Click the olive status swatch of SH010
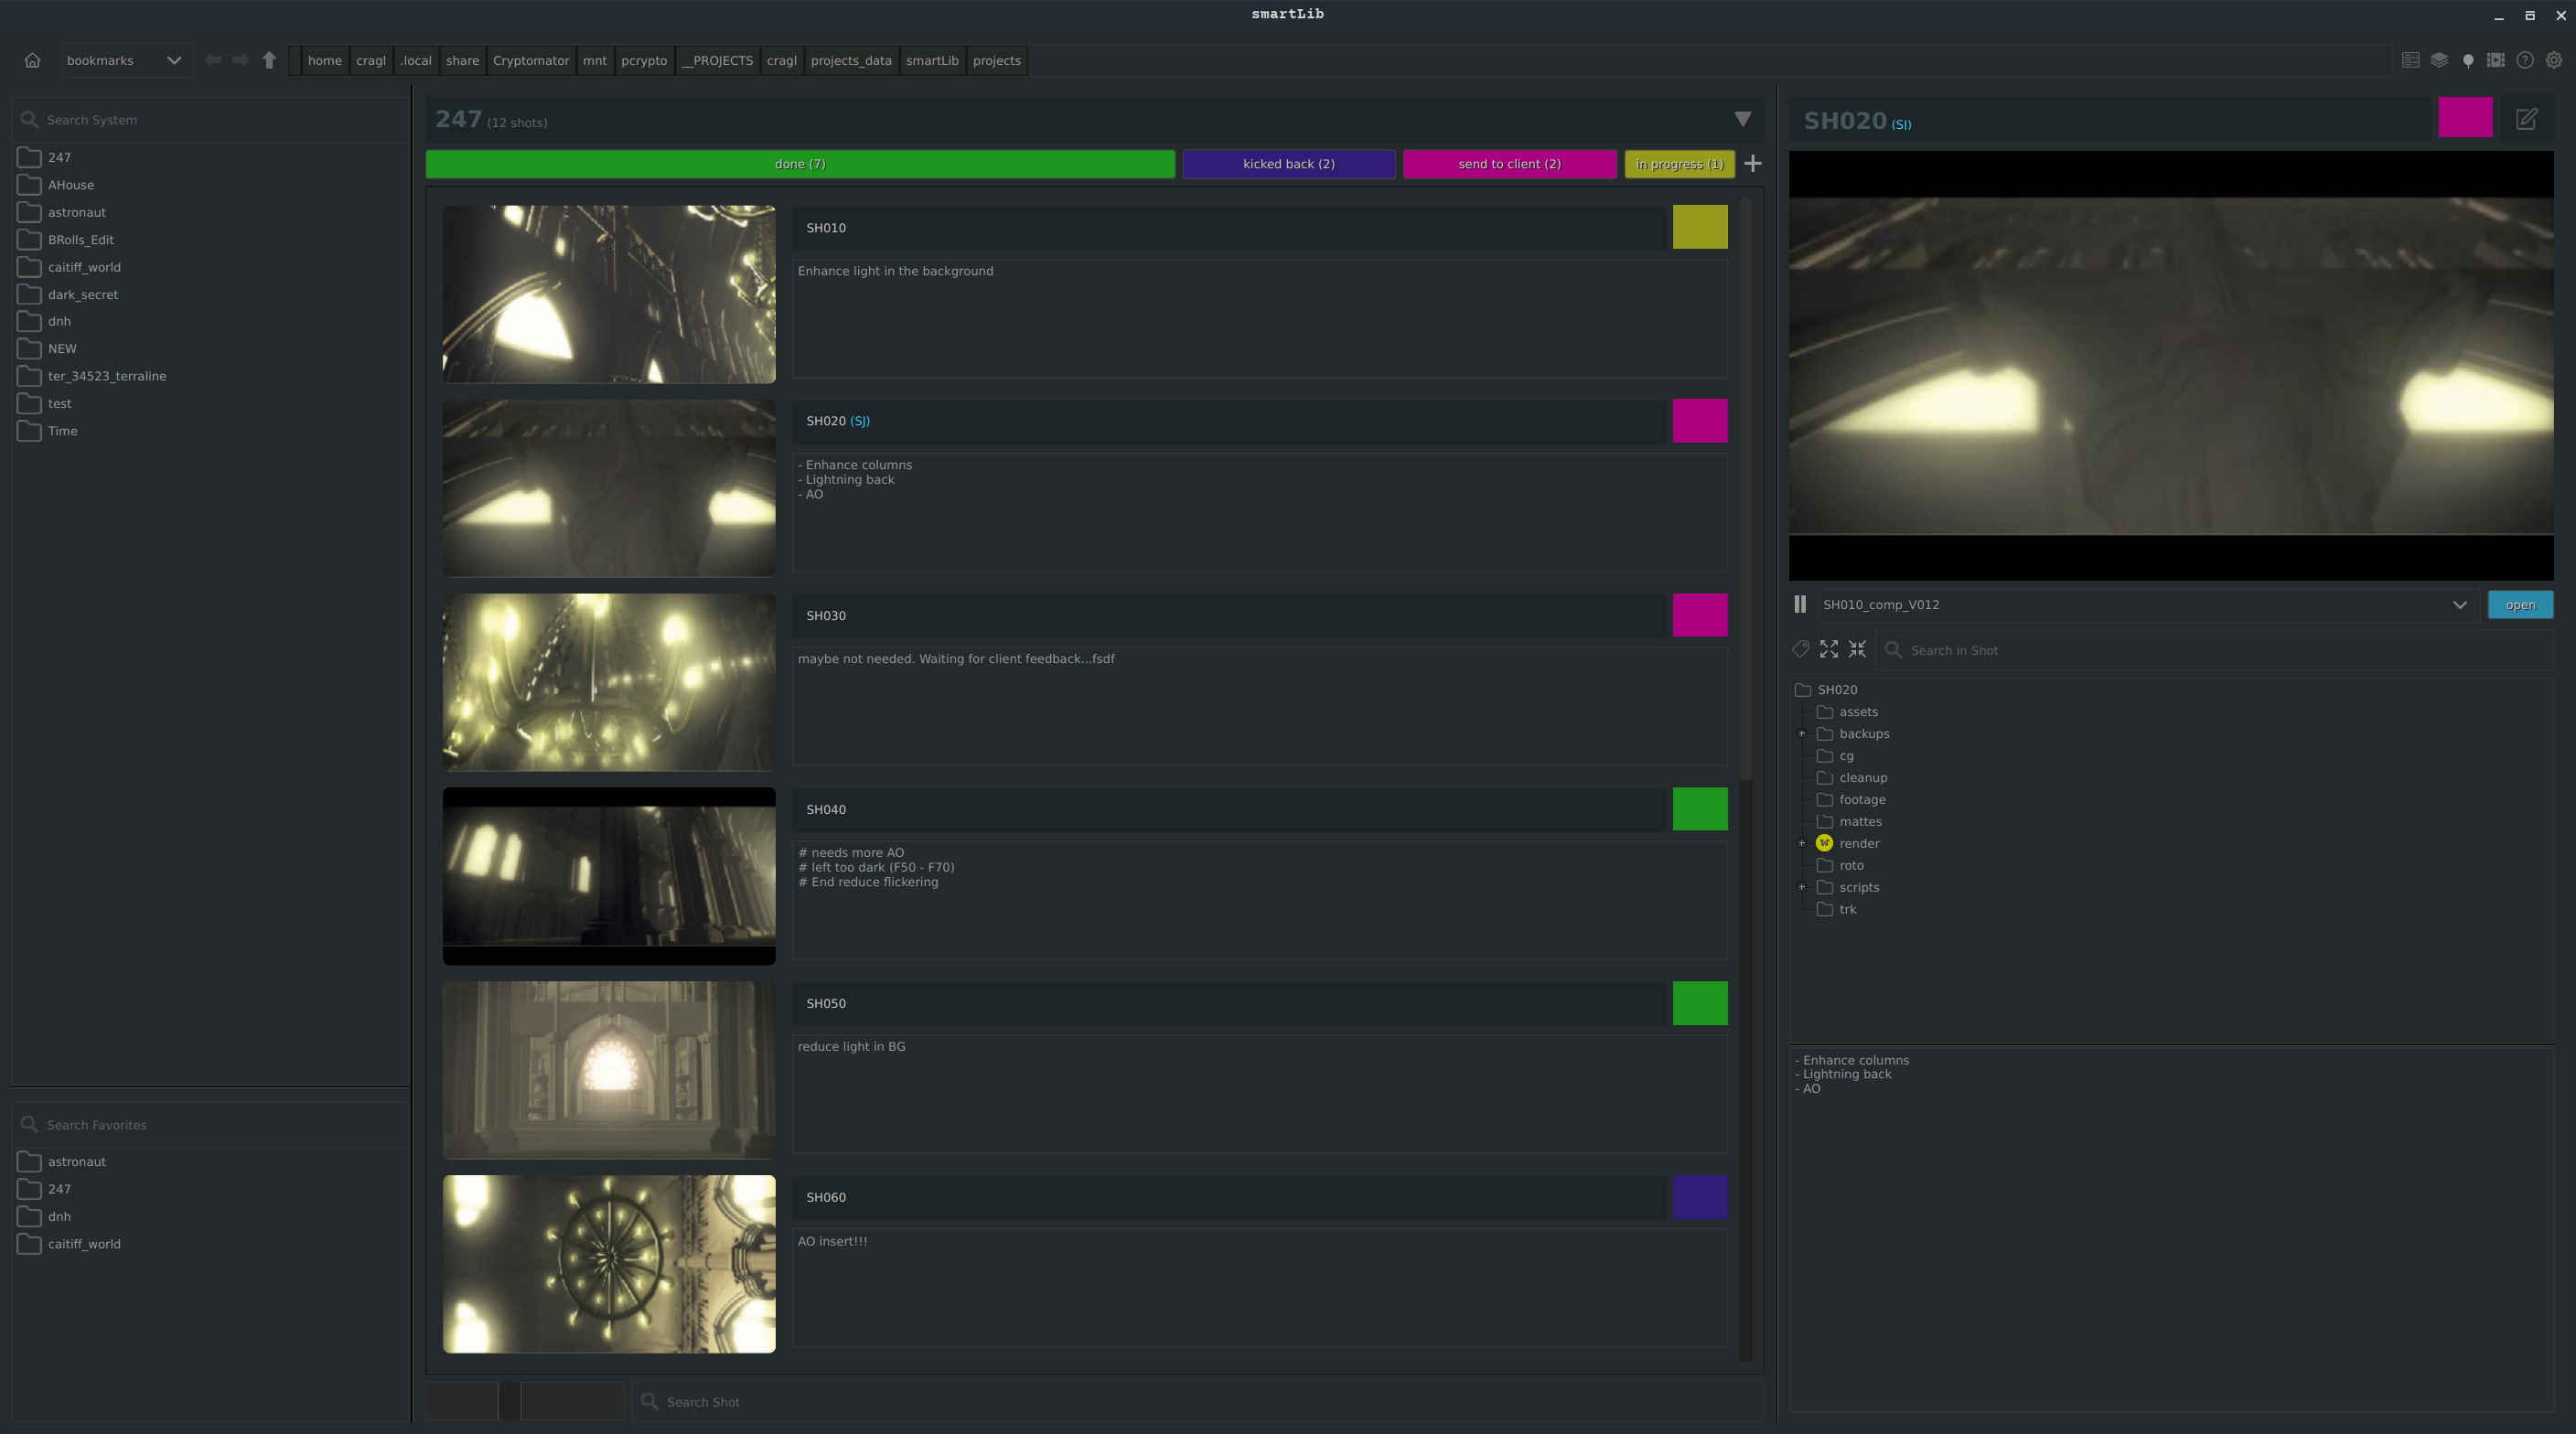2576x1434 pixels. coord(1700,227)
